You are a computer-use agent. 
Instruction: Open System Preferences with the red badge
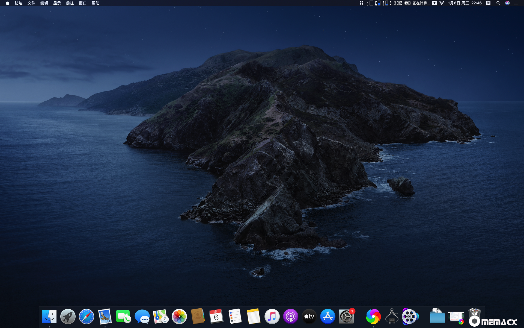[x=346, y=316]
